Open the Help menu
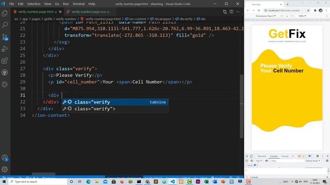 (92, 4)
